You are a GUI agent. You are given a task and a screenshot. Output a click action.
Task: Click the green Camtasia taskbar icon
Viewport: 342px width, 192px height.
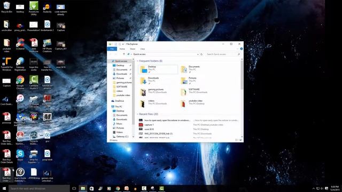pos(161,188)
